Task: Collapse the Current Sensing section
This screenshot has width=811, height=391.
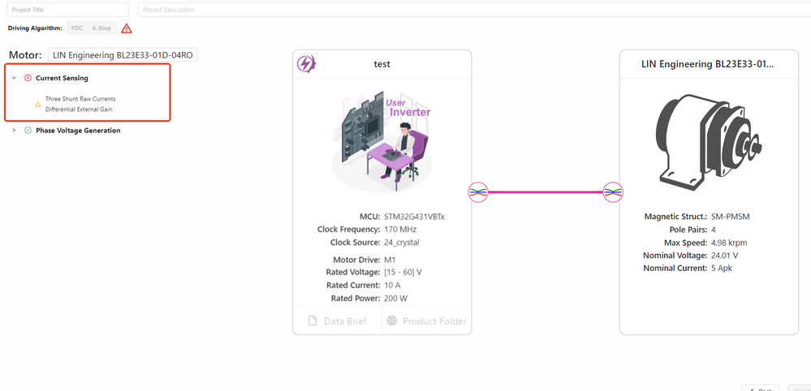Action: point(14,78)
